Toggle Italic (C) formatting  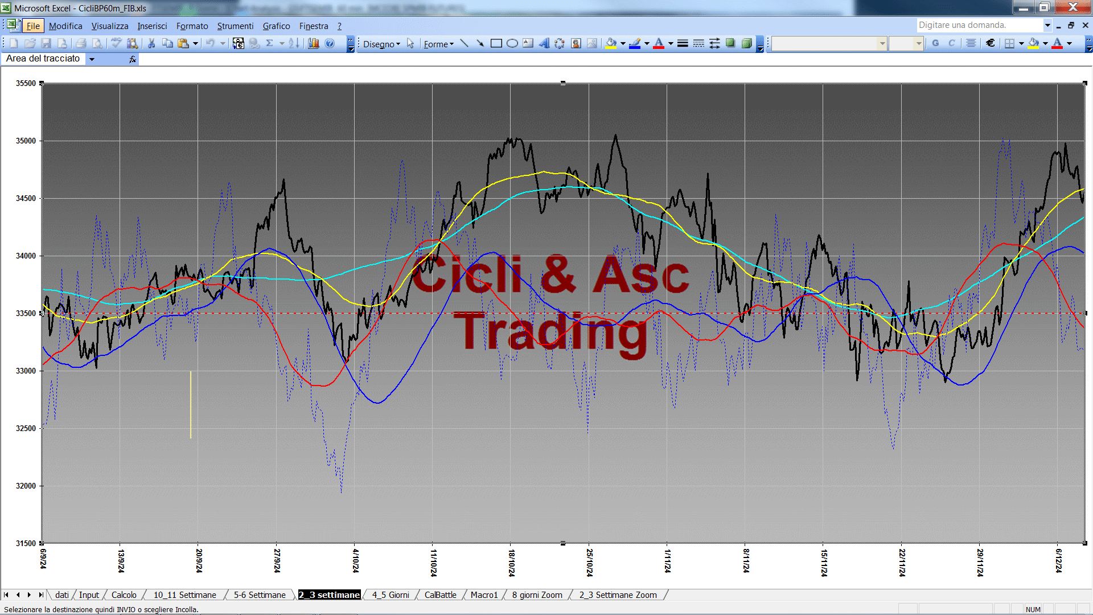point(951,43)
